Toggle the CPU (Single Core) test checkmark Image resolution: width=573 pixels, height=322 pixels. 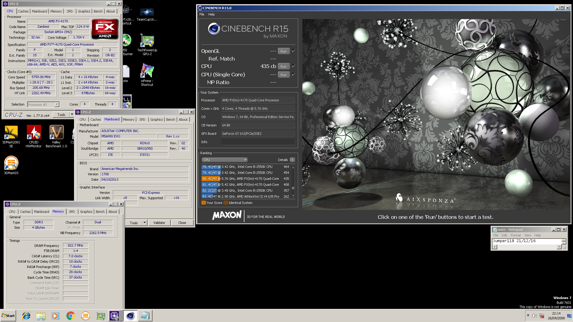[293, 75]
